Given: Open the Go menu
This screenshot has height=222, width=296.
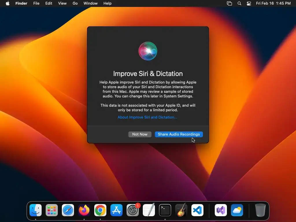Looking at the screenshot, I should tap(75, 3).
